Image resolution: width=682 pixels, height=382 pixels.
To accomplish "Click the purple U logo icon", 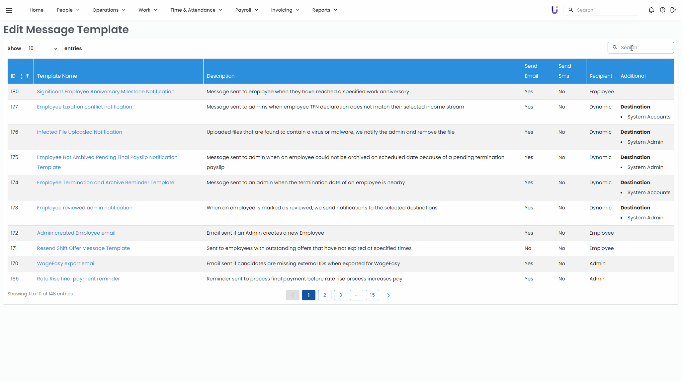I will [x=554, y=10].
